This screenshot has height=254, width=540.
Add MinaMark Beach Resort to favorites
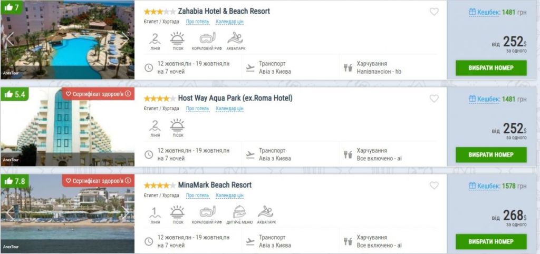coord(434,185)
